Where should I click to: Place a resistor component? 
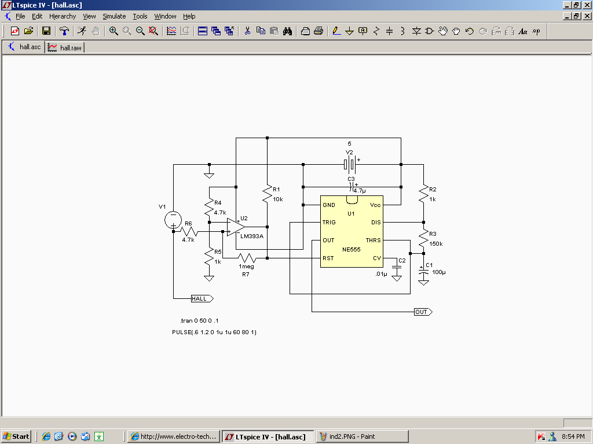[376, 31]
